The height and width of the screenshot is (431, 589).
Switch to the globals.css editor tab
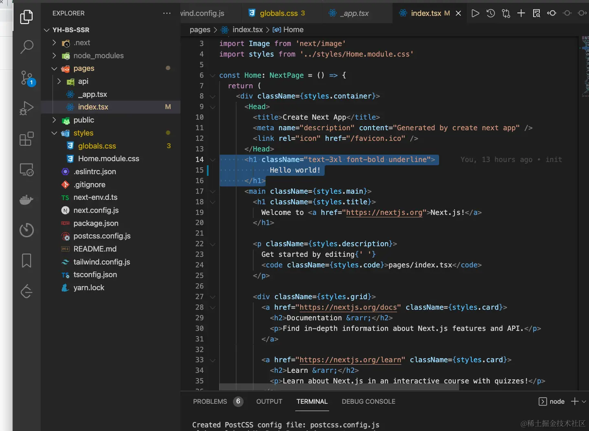pyautogui.click(x=279, y=13)
